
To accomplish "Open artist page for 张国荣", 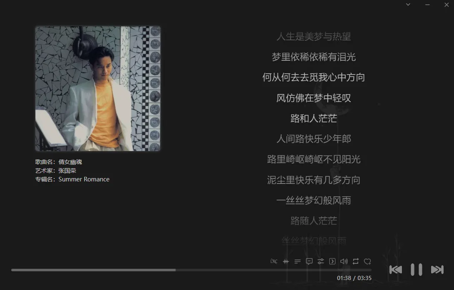I will click(x=67, y=171).
